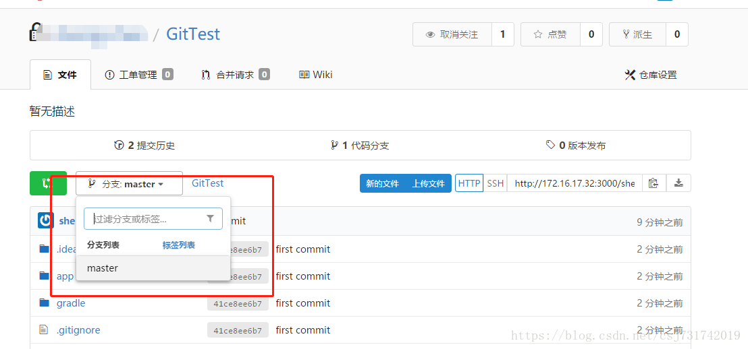The width and height of the screenshot is (748, 349).
Task: Click the copy repository URL clipboard icon
Action: pyautogui.click(x=653, y=183)
